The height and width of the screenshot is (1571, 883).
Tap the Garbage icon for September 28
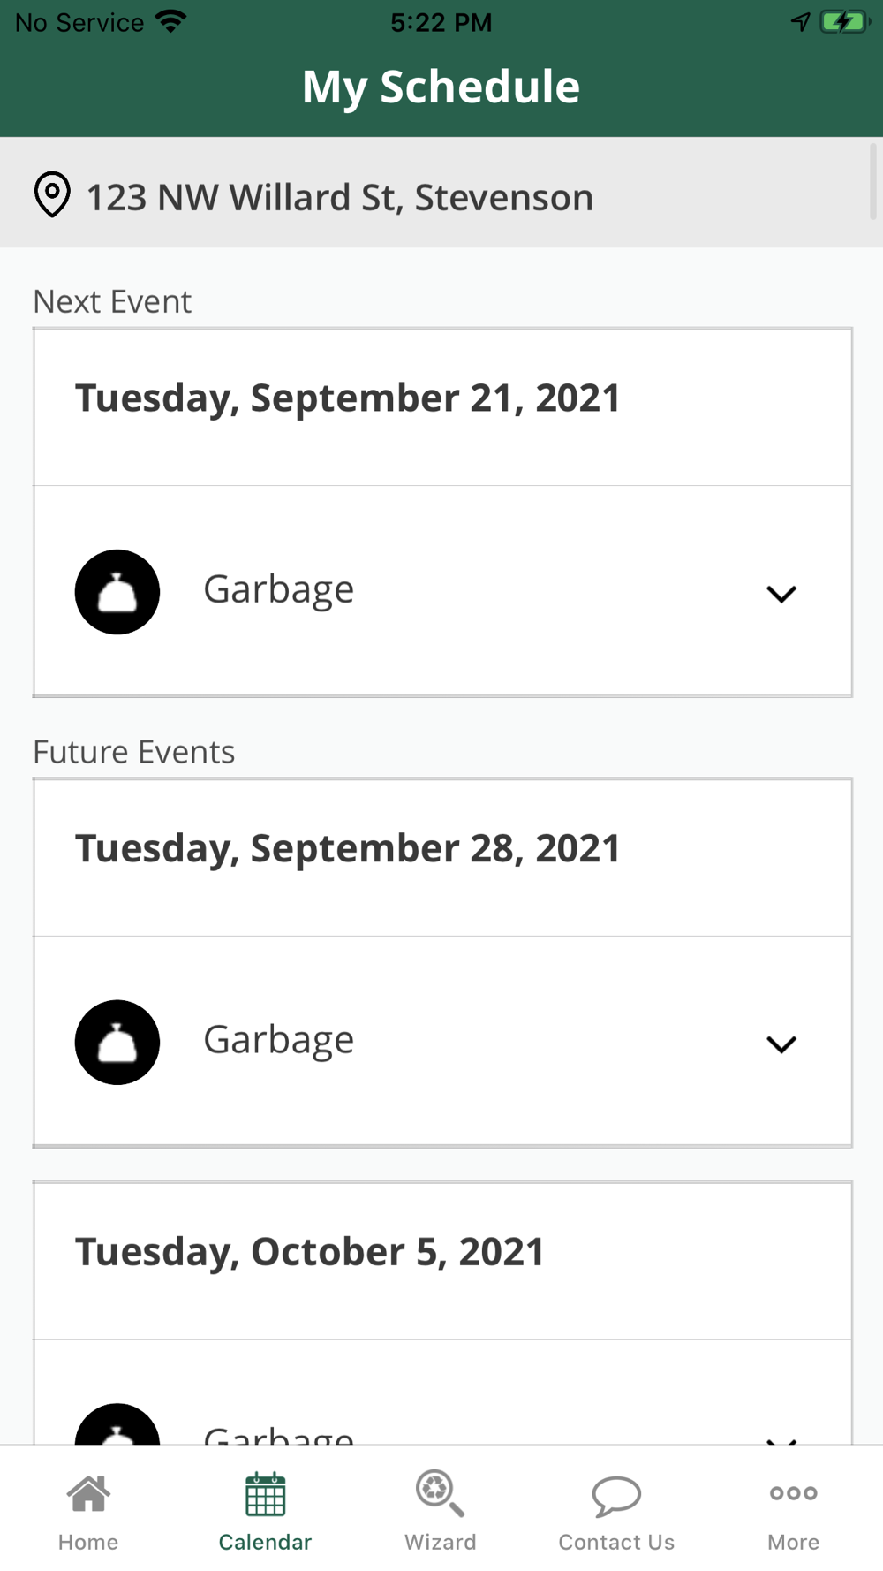pos(117,1043)
